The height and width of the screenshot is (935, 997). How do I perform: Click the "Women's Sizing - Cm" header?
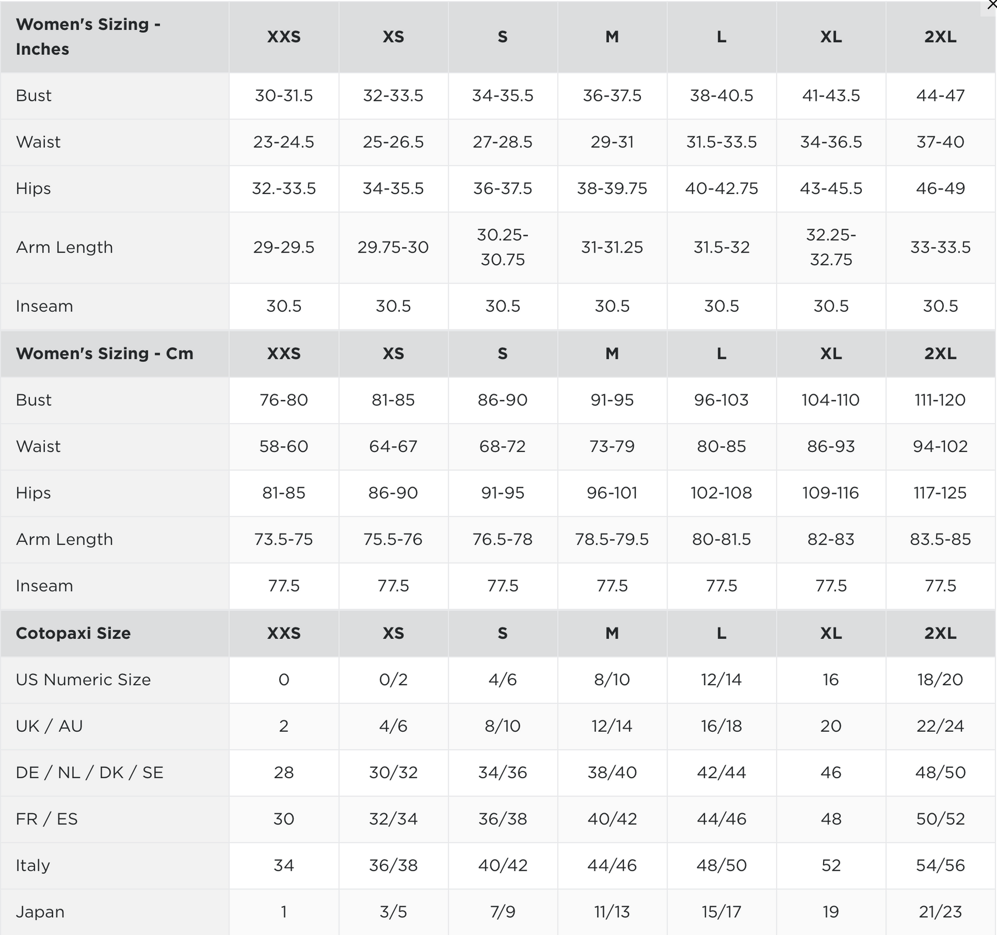coord(105,353)
